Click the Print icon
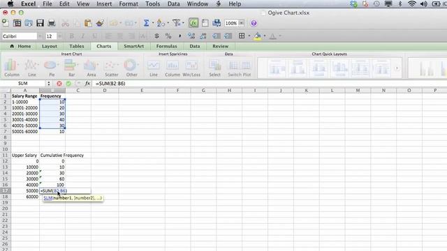 click(x=51, y=23)
